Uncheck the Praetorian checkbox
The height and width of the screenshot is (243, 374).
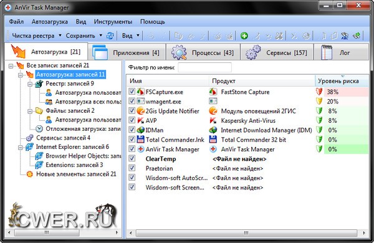tap(132, 168)
